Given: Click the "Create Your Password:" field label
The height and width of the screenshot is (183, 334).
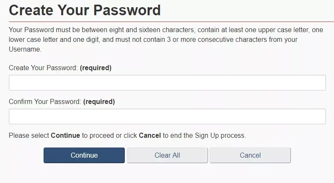Looking at the screenshot, I should (43, 68).
